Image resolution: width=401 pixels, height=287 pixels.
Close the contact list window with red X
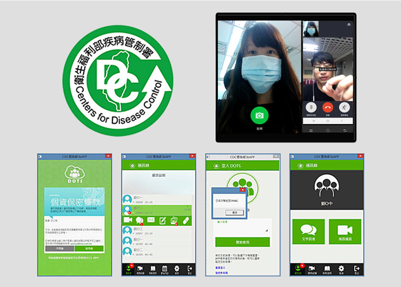click(192, 156)
